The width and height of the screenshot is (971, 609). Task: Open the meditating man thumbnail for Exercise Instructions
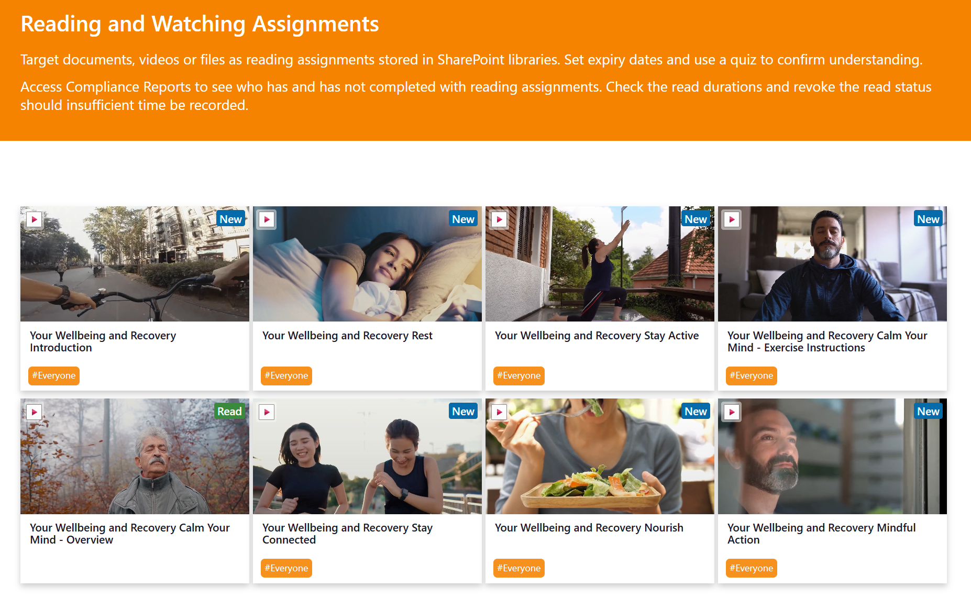(x=832, y=264)
